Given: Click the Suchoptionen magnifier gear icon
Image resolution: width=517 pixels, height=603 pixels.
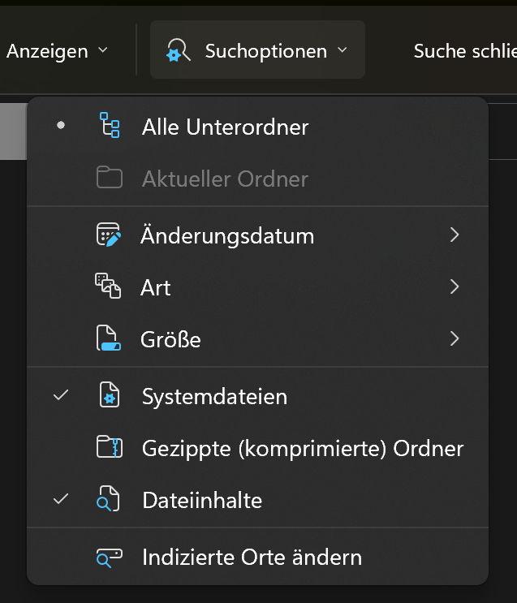Looking at the screenshot, I should click(177, 50).
